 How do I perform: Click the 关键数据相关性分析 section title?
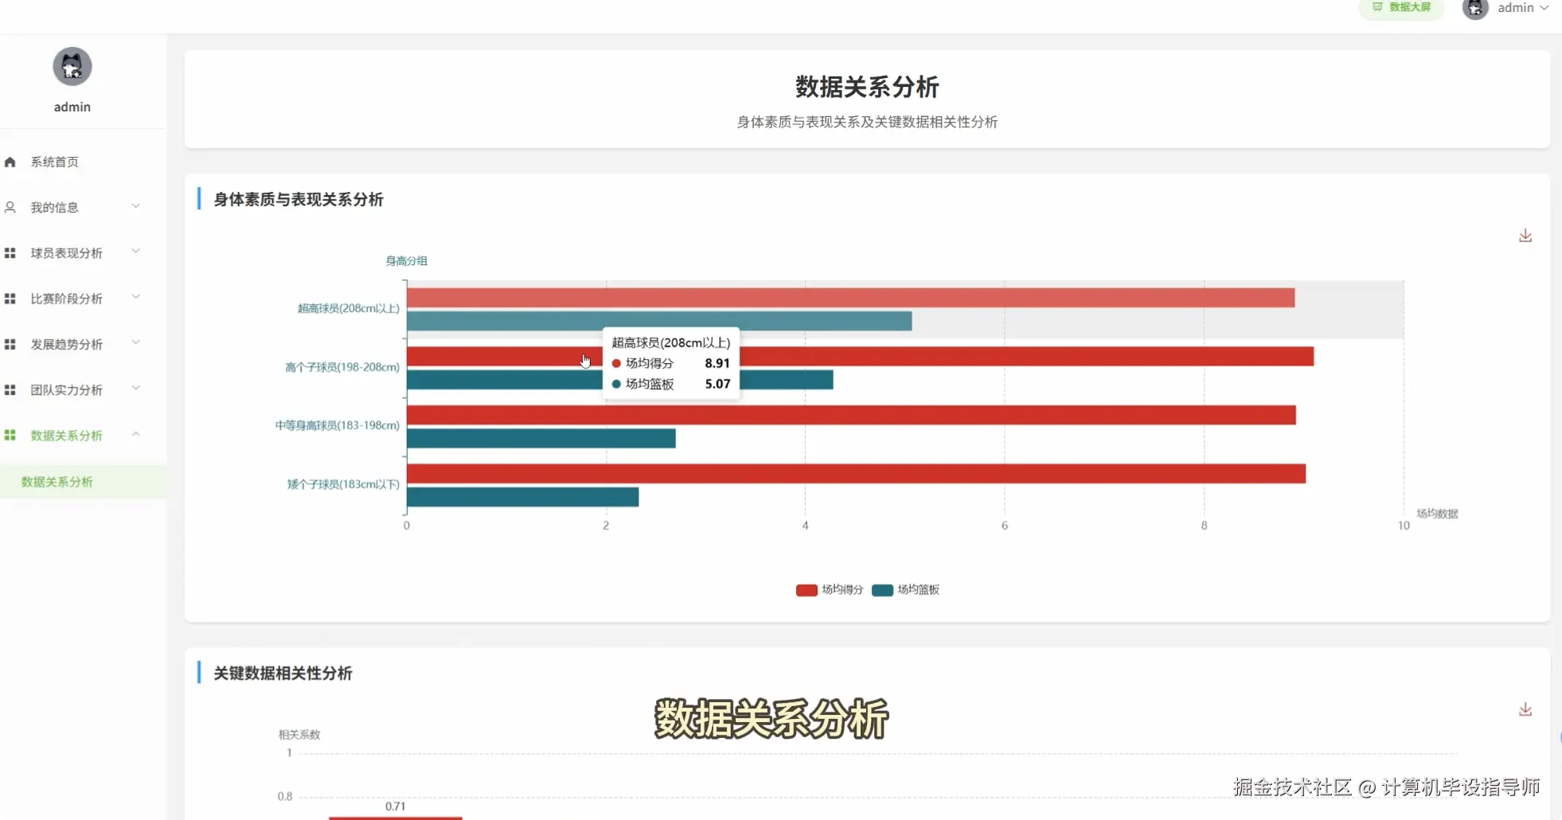(x=283, y=674)
